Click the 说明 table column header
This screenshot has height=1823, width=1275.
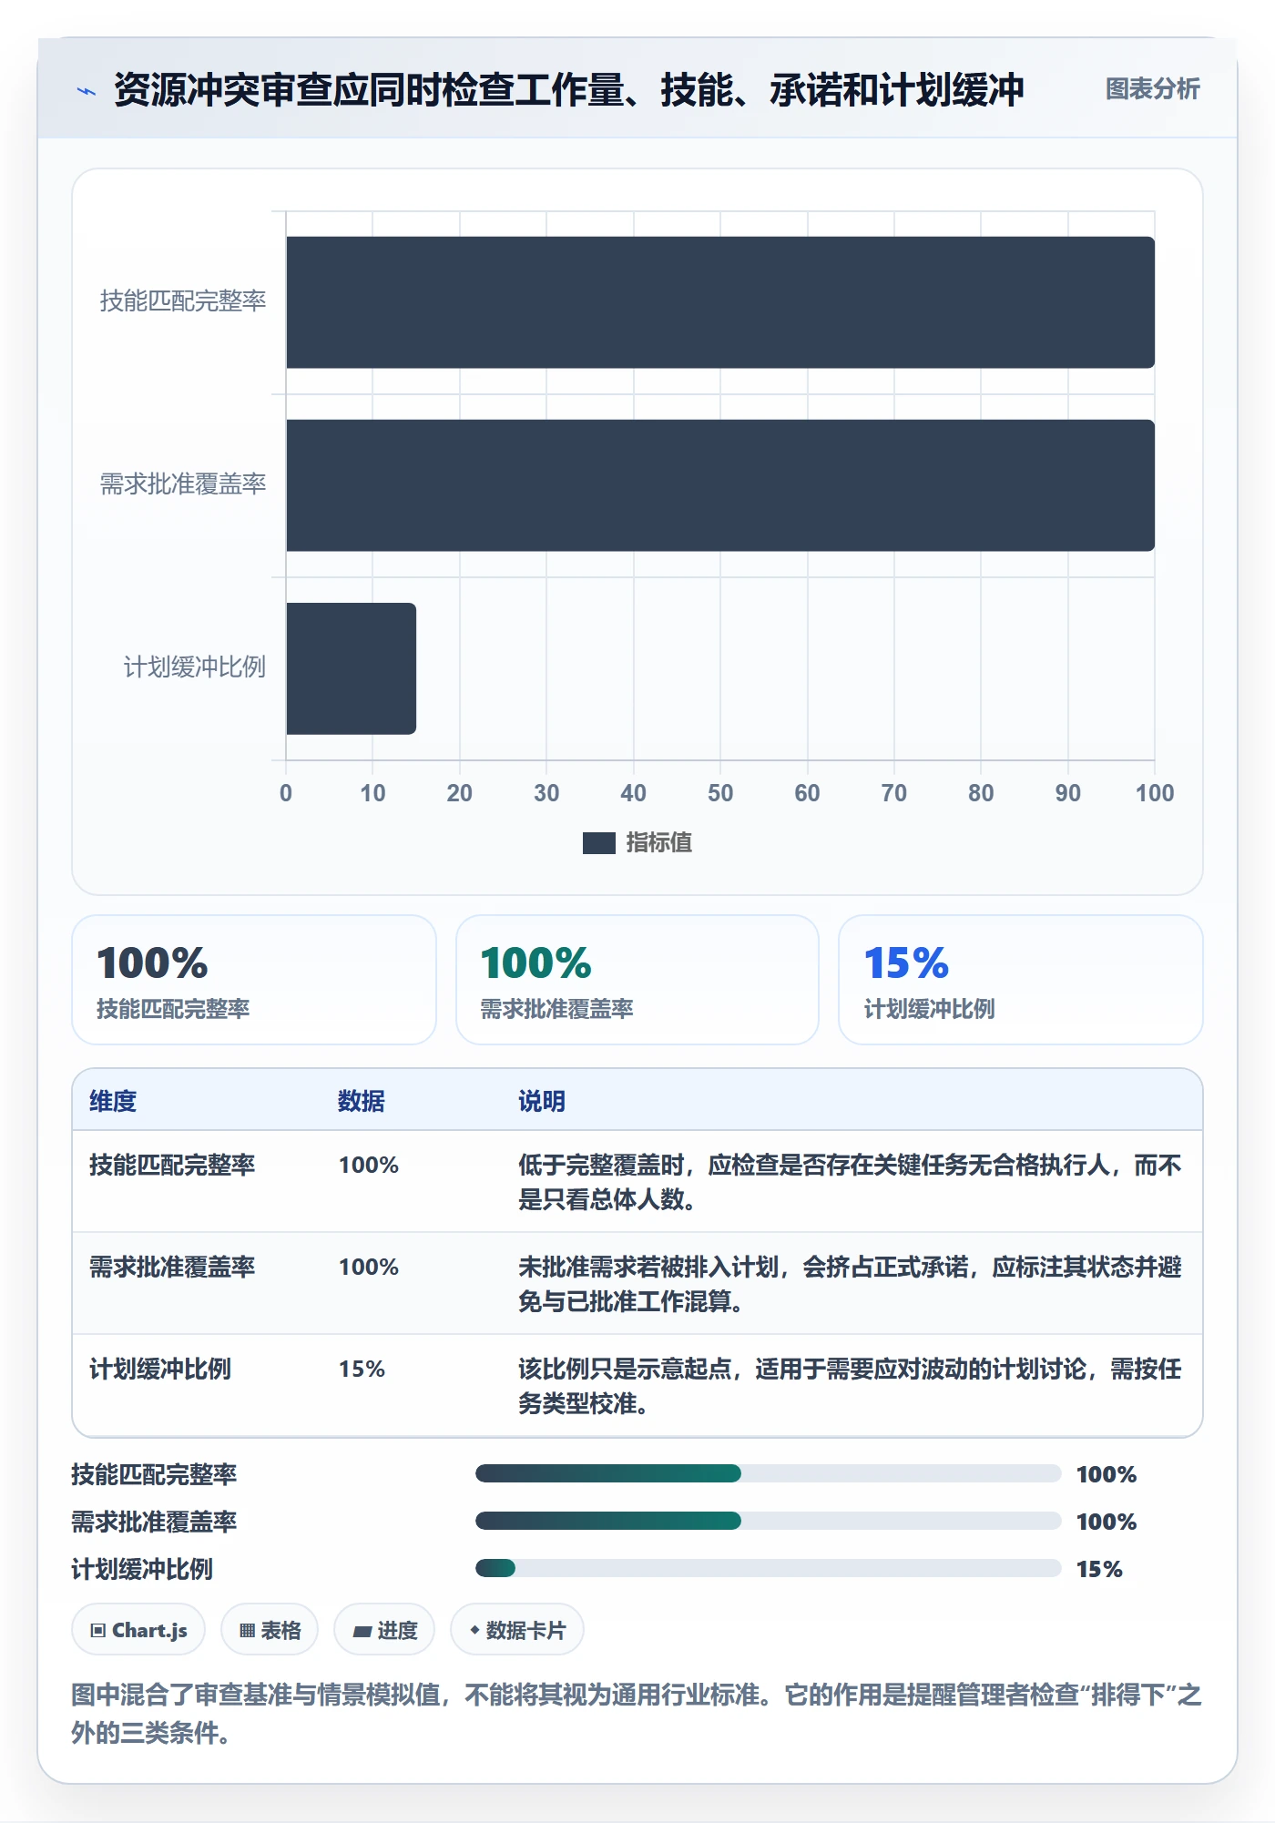(542, 1101)
